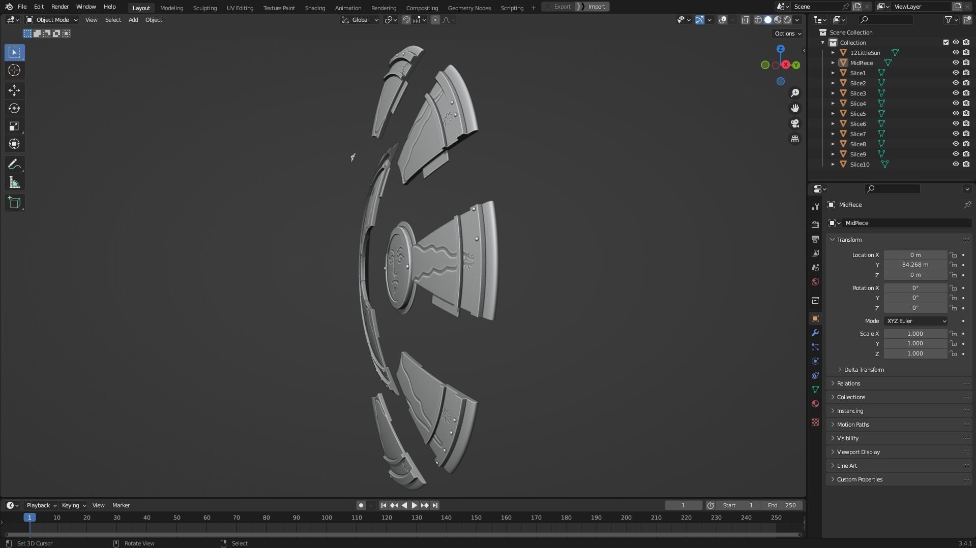Activate the Rotate tool
976x548 pixels.
click(x=14, y=108)
